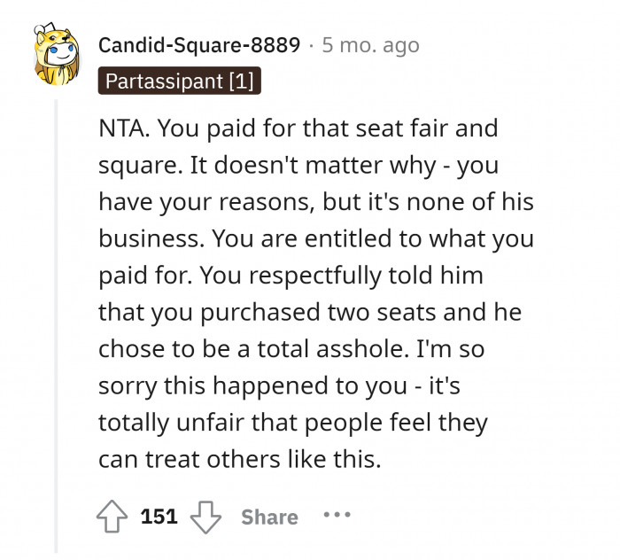Open the Candid-Square-8889 profile link
Screen dimensions: 620x560
[x=199, y=44]
